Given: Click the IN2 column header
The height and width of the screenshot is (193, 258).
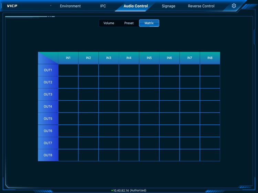Looking at the screenshot, I should click(88, 58).
